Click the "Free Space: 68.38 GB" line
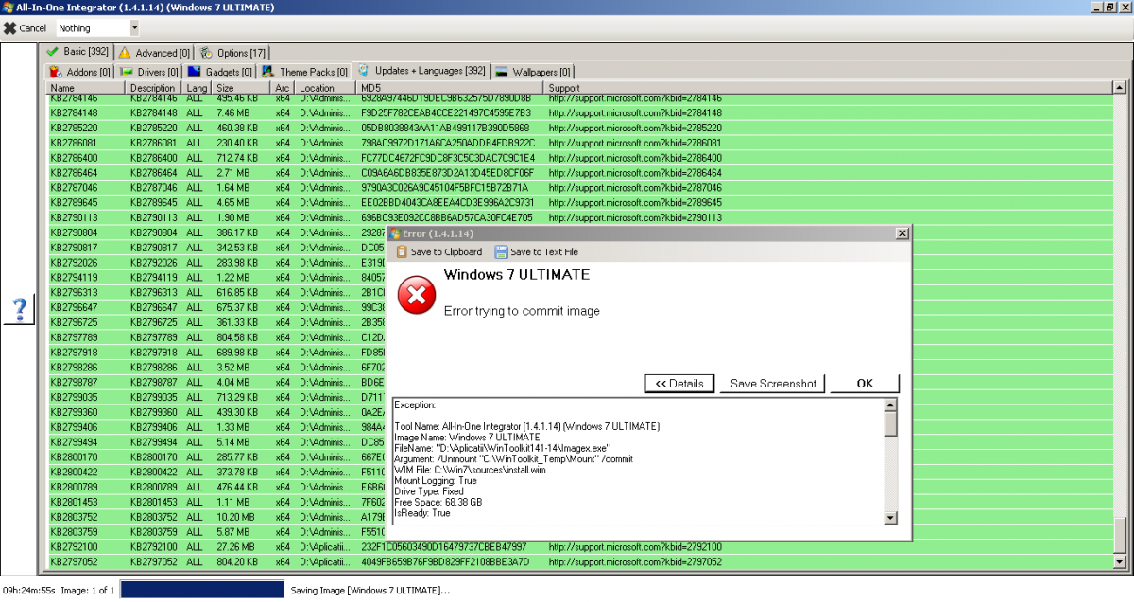The image size is (1134, 602). (x=438, y=502)
